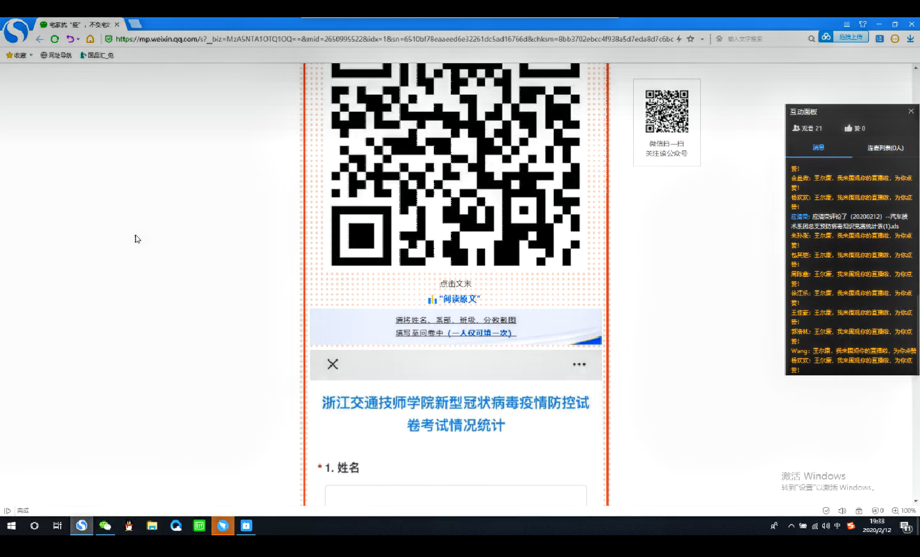The image size is (920, 557).
Task: Click the 阅读原文 link below the QR code
Action: (459, 299)
